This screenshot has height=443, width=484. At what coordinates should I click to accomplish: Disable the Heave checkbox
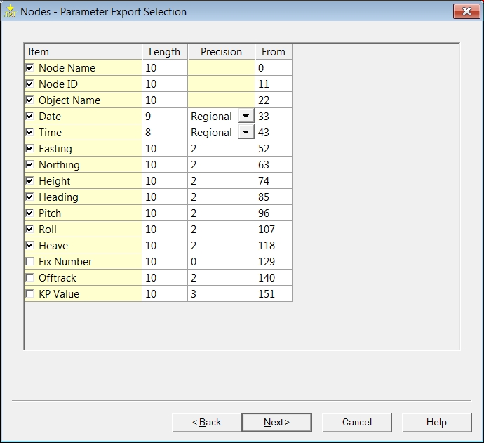[29, 246]
